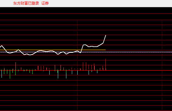Click the tall pink-red bar above the early green bars

click(16, 66)
